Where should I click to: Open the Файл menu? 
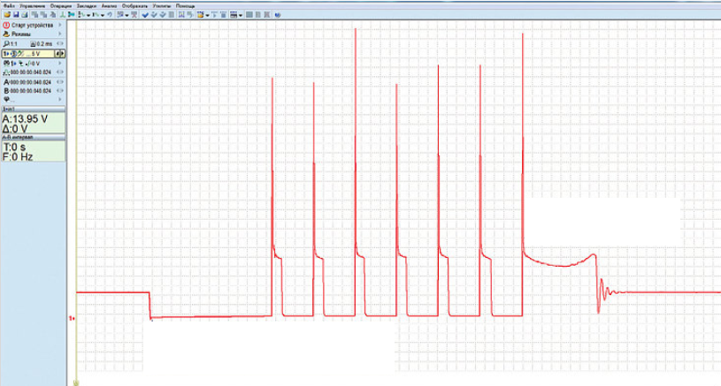8,6
